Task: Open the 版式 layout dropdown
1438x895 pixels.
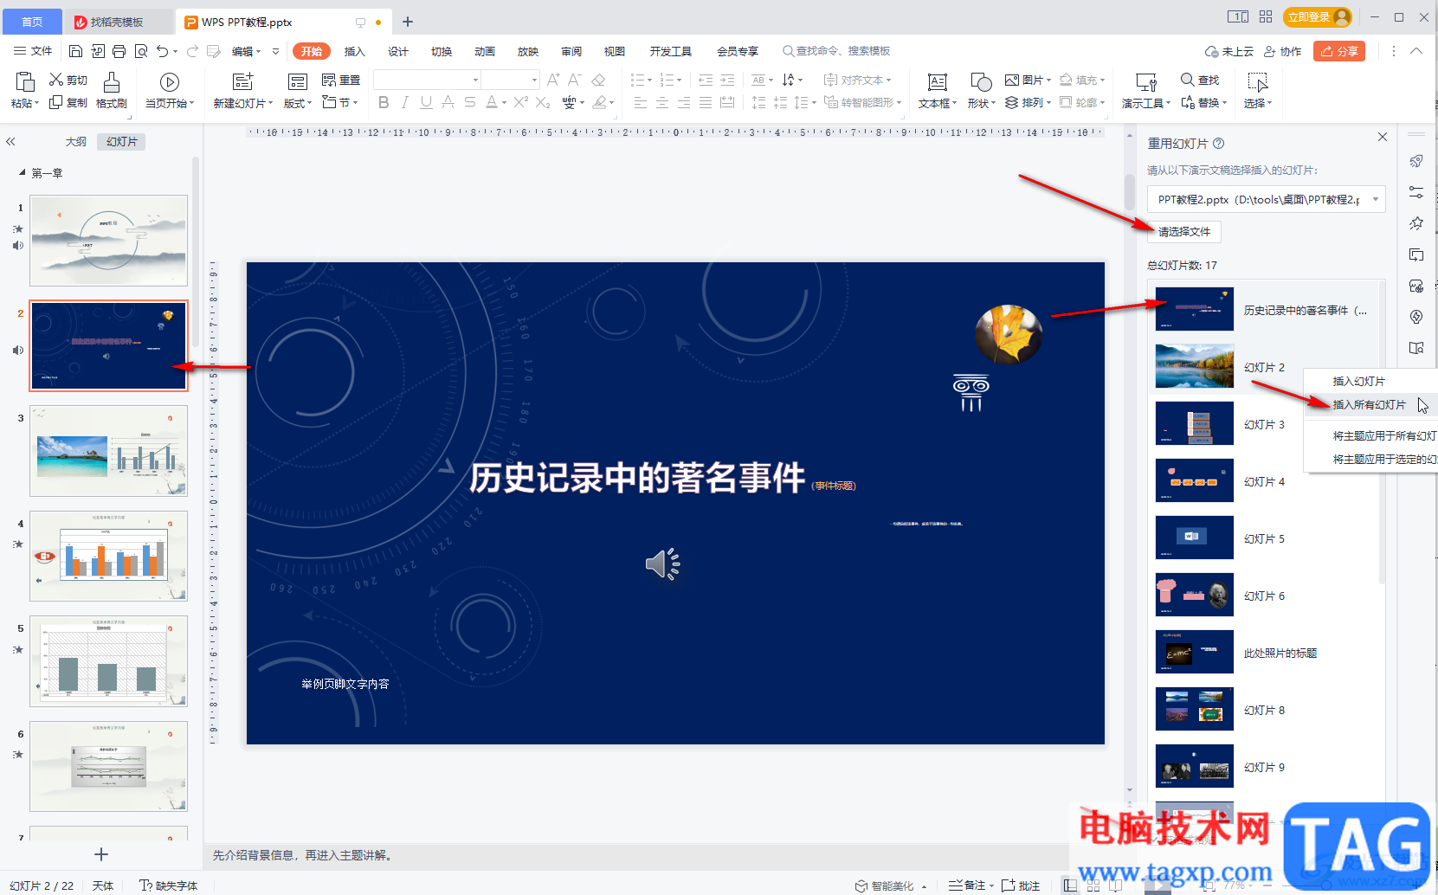Action: pyautogui.click(x=298, y=103)
